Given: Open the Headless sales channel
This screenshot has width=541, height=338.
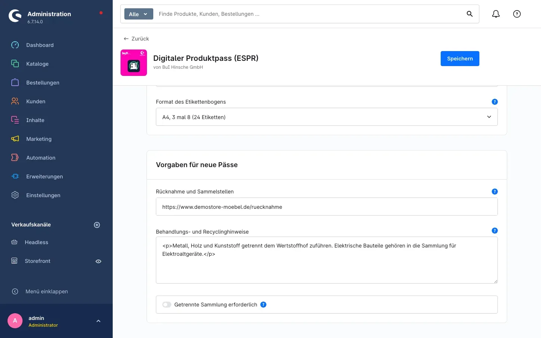Looking at the screenshot, I should pyautogui.click(x=36, y=242).
